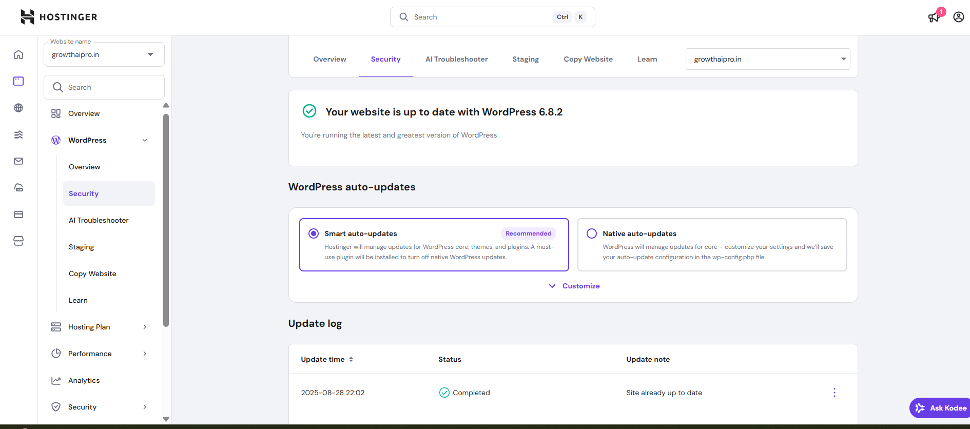The width and height of the screenshot is (970, 429).
Task: Open the VPS cloud icon in the rail
Action: (x=18, y=188)
